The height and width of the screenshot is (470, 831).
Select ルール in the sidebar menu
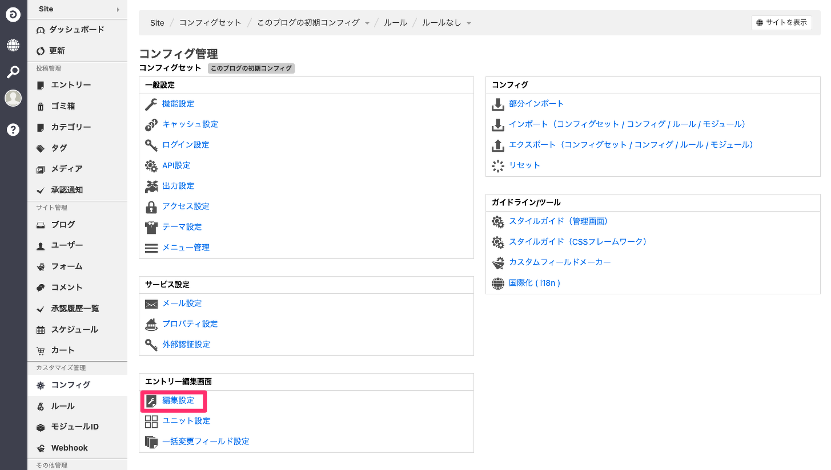63,406
